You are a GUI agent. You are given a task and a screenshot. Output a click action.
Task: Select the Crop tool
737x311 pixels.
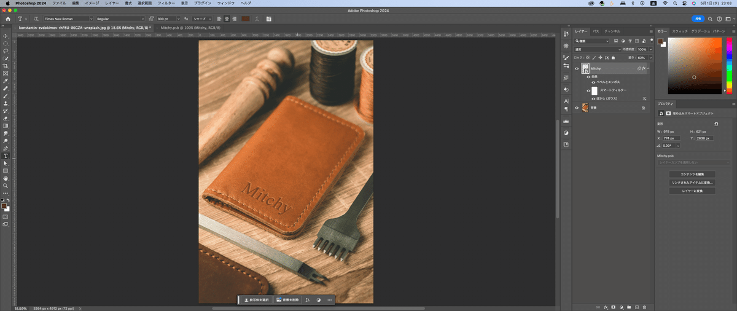(6, 66)
